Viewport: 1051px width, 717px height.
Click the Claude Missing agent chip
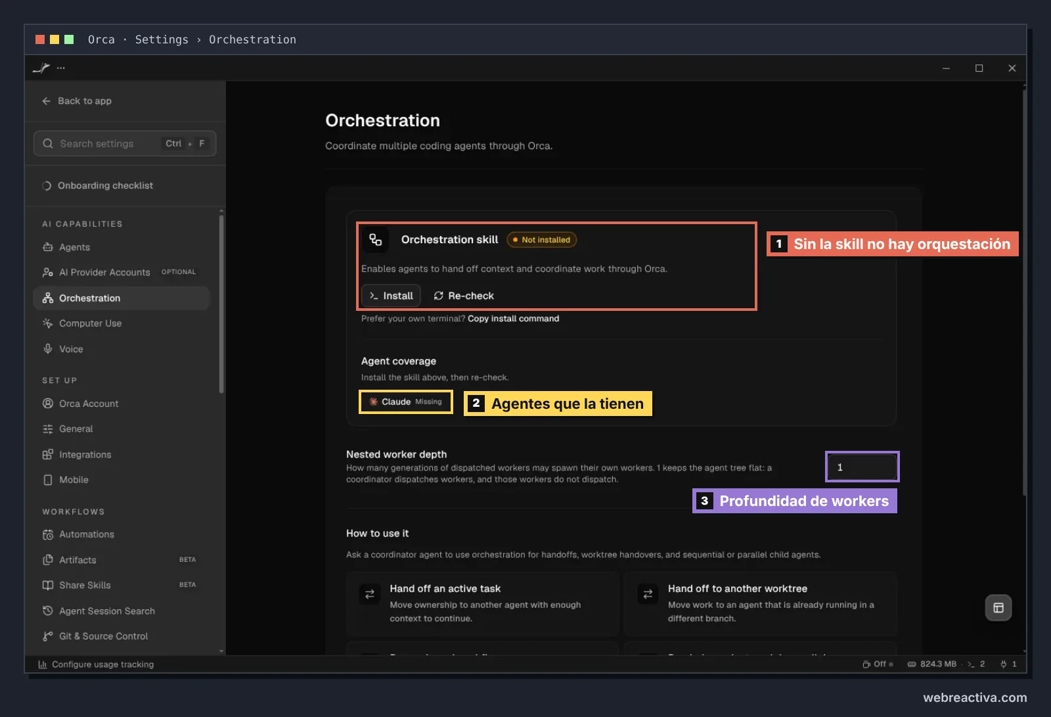pyautogui.click(x=406, y=402)
